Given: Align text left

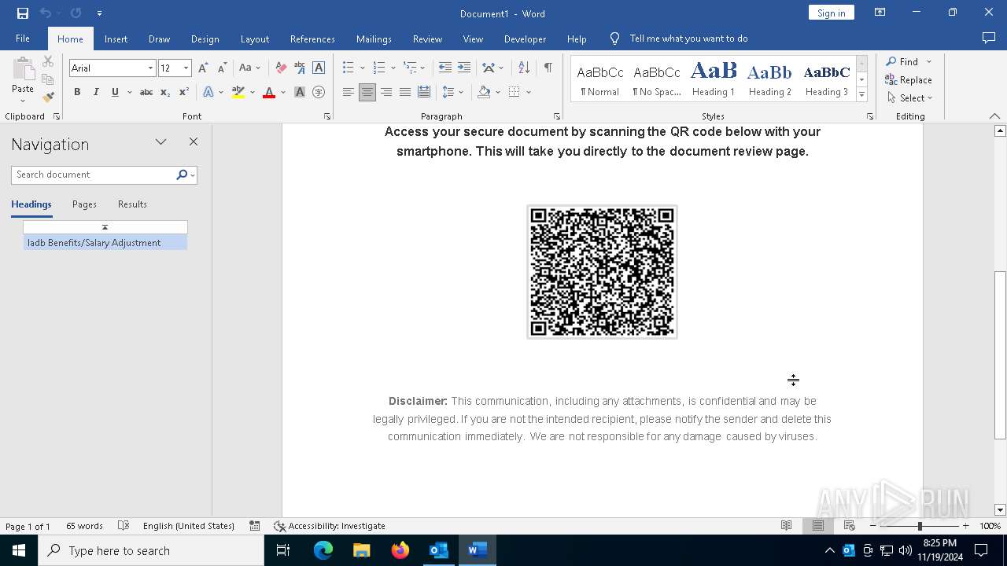Looking at the screenshot, I should click(x=349, y=92).
